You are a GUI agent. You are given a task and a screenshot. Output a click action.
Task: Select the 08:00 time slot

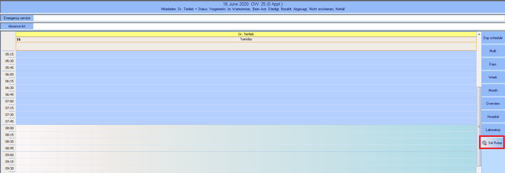(x=246, y=128)
